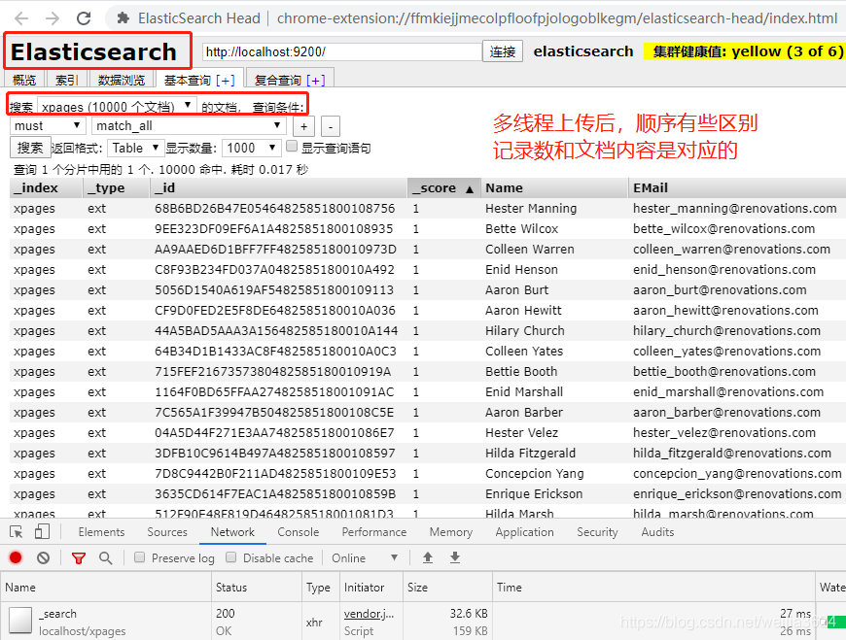Viewport: 846px width, 640px height.
Task: Click the localhost:9200 URL input field
Action: coord(342,51)
